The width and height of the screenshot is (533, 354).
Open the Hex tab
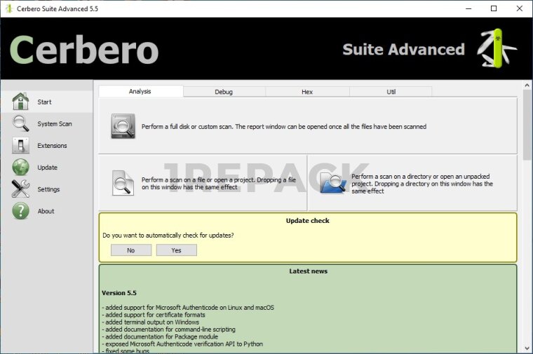pyautogui.click(x=307, y=92)
